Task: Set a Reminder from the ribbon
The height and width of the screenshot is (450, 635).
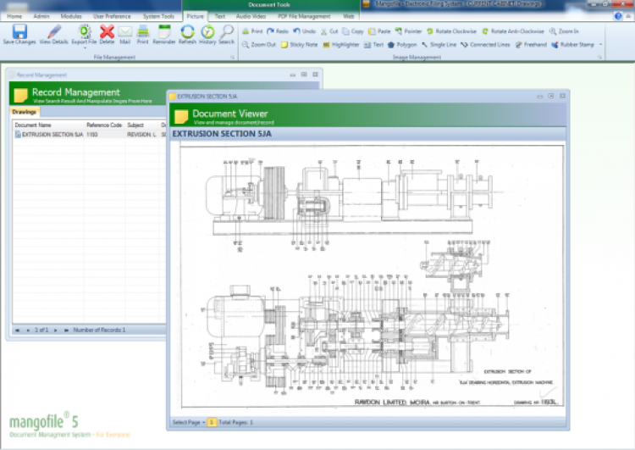Action: click(x=164, y=32)
